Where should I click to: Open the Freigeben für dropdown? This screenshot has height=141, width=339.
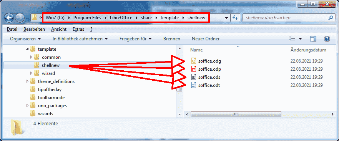(136, 39)
